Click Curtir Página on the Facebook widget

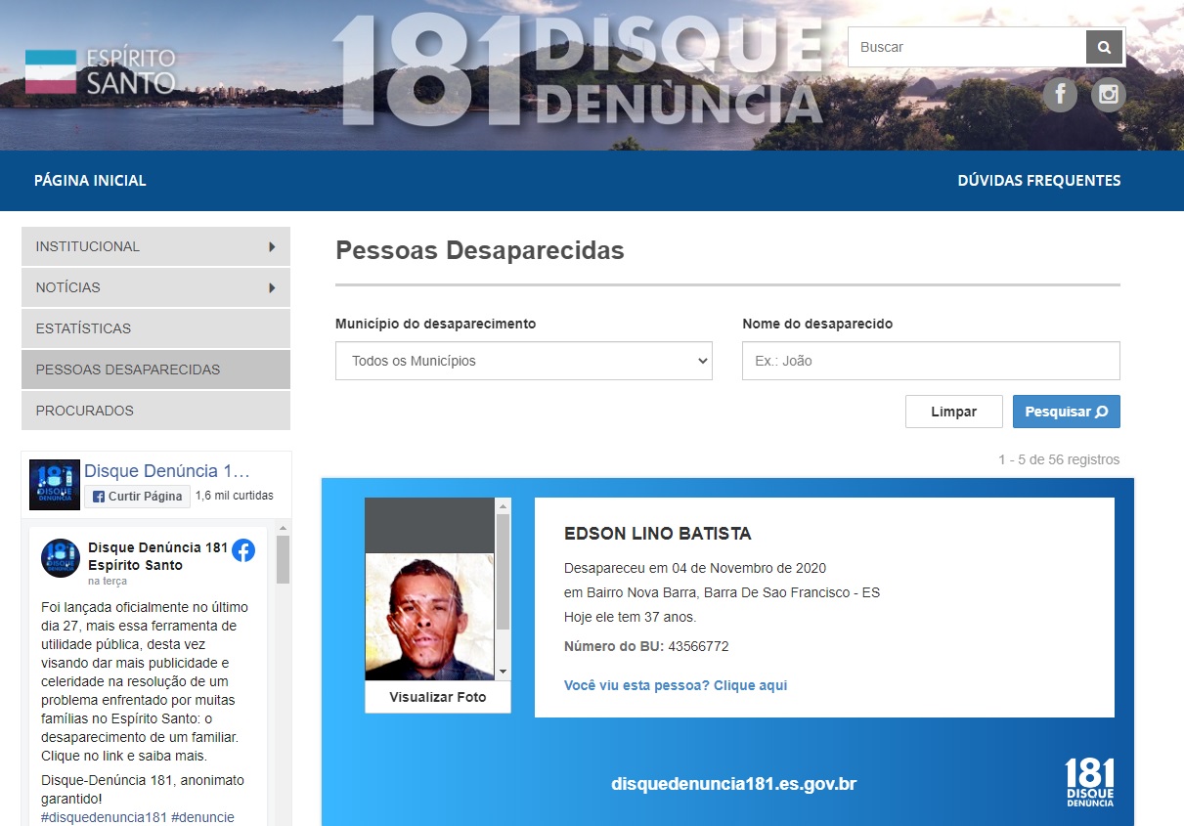pos(137,497)
